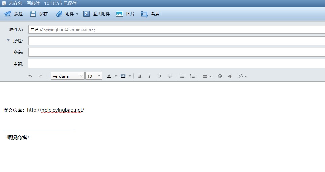
Task: Click the recipient (收件人) field
Action: pos(177,29)
